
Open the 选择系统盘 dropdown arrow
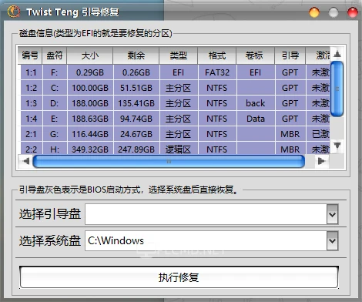coord(333,240)
